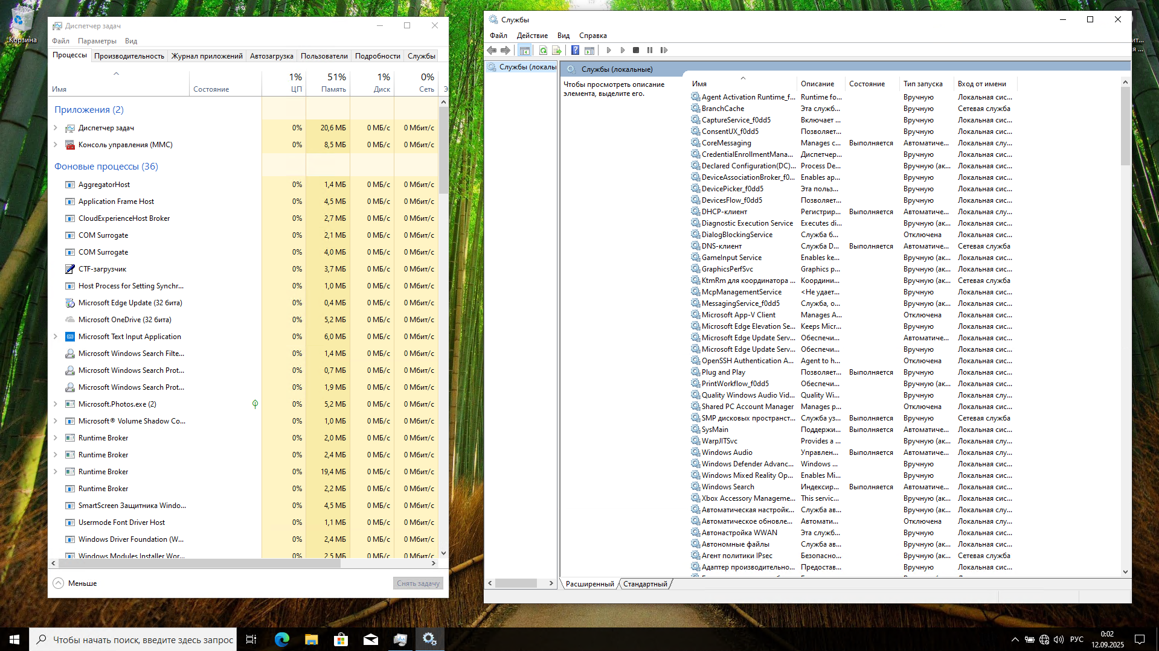Open Help via the blue question mark icon

[576, 50]
